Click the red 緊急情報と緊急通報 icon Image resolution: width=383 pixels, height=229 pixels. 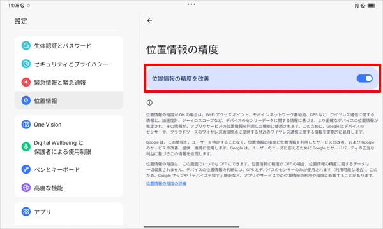point(26,82)
